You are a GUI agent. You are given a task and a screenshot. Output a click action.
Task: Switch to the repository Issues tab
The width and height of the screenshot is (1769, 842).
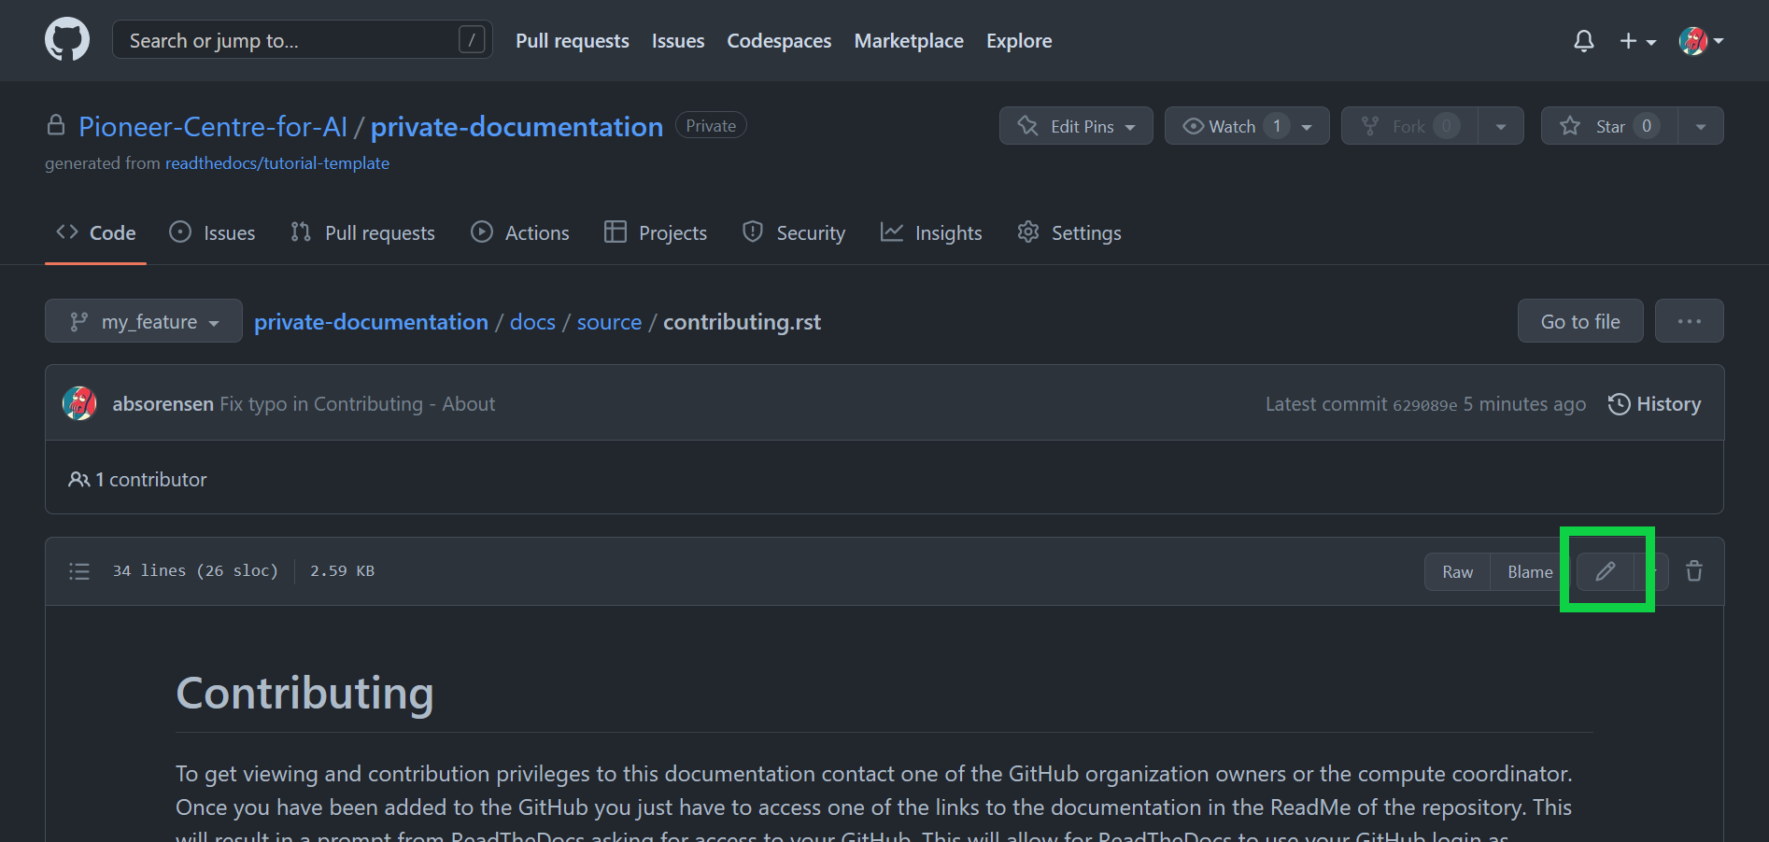coord(212,232)
